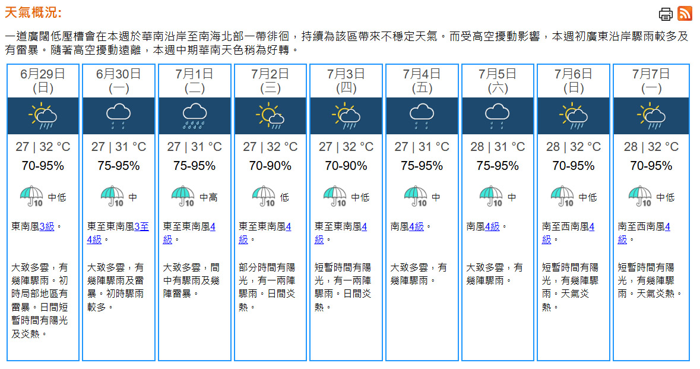Screen dimensions: 700x369
Task: Click the July 2 sun with small cloud icon
Action: tap(270, 116)
